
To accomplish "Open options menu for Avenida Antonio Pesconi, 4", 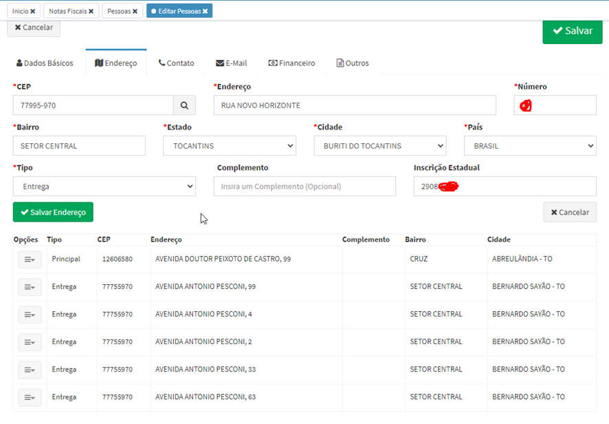I will [x=30, y=315].
